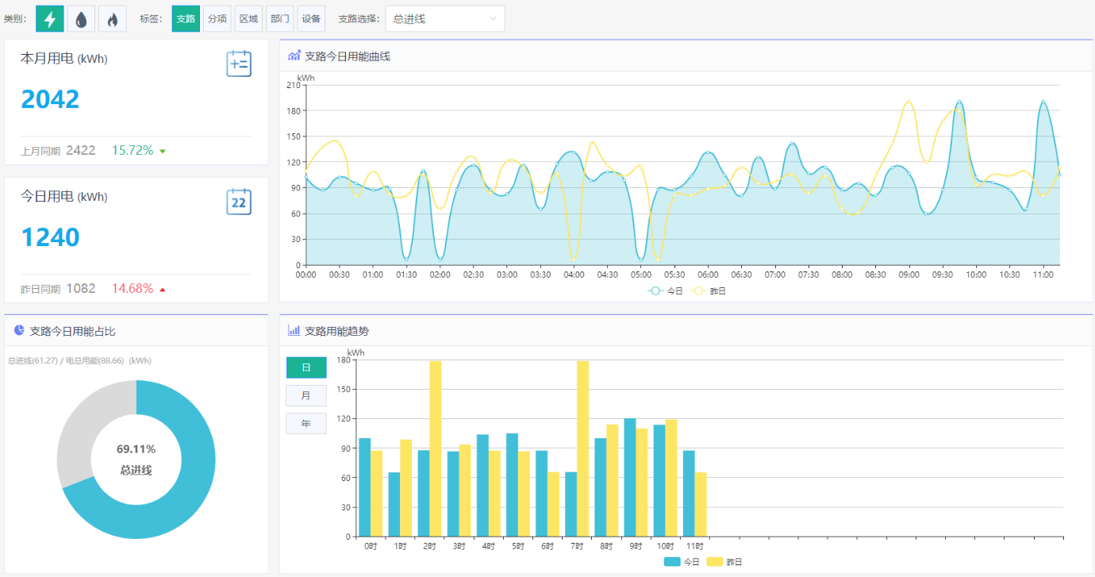Click the 设备 label button
Screen dimensions: 1095x577
pos(312,19)
